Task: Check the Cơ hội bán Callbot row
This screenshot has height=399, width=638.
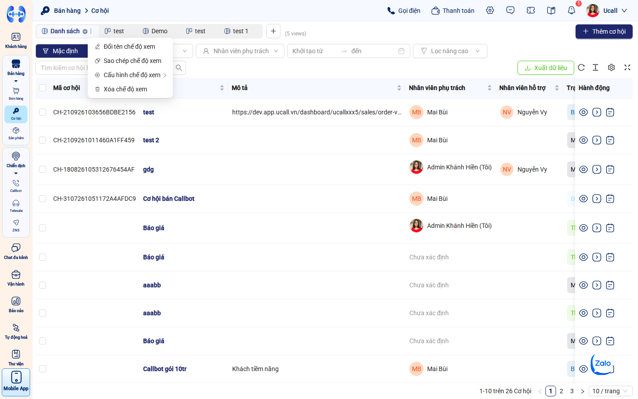Action: pyautogui.click(x=43, y=199)
